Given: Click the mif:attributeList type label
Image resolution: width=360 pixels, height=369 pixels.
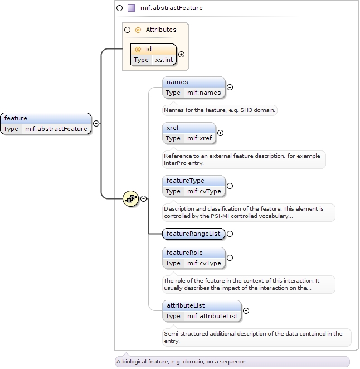Looking at the screenshot, I should [x=212, y=316].
